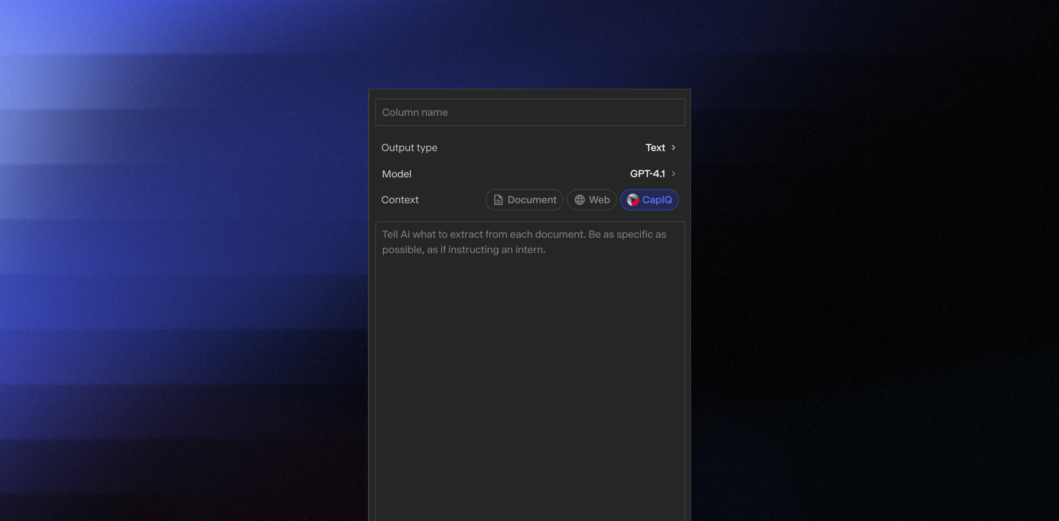Toggle the Document context chip
The width and height of the screenshot is (1059, 521).
(x=524, y=200)
